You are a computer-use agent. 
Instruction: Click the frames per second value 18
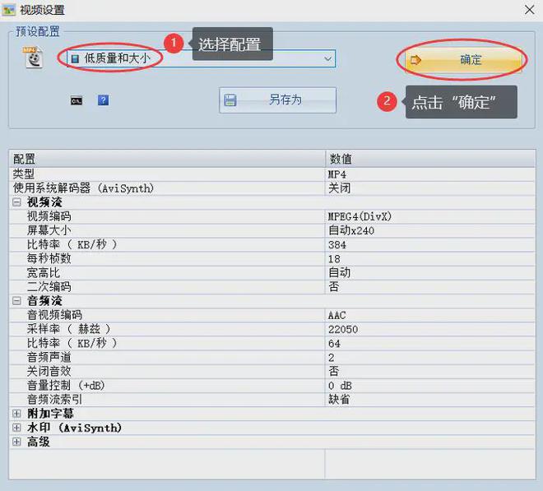[334, 259]
